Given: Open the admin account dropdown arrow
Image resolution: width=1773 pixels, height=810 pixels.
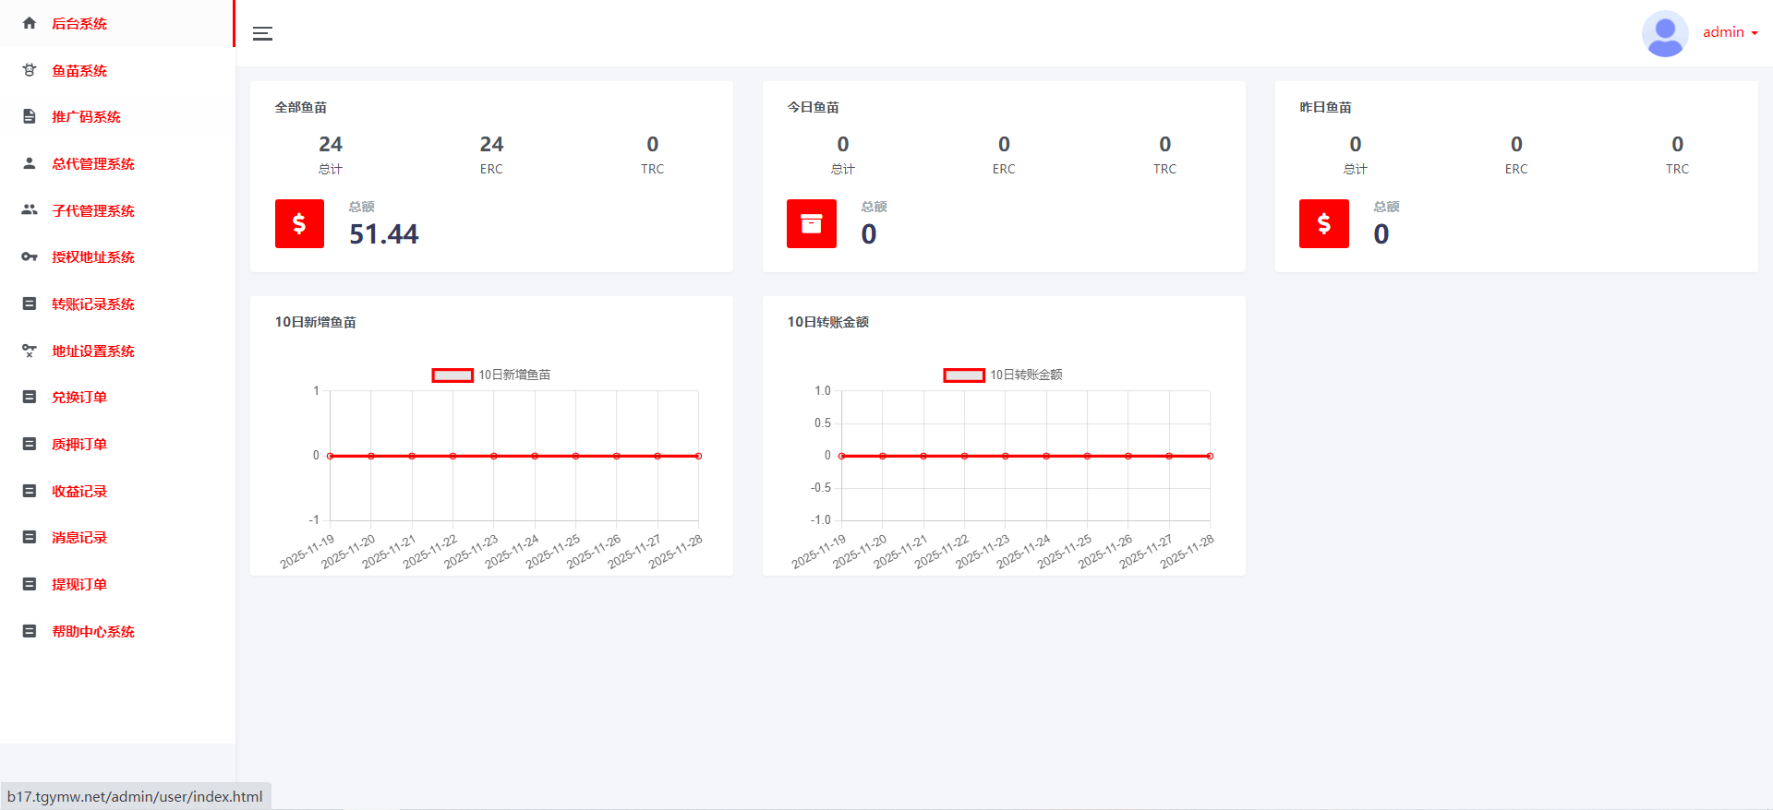Looking at the screenshot, I should (1755, 33).
